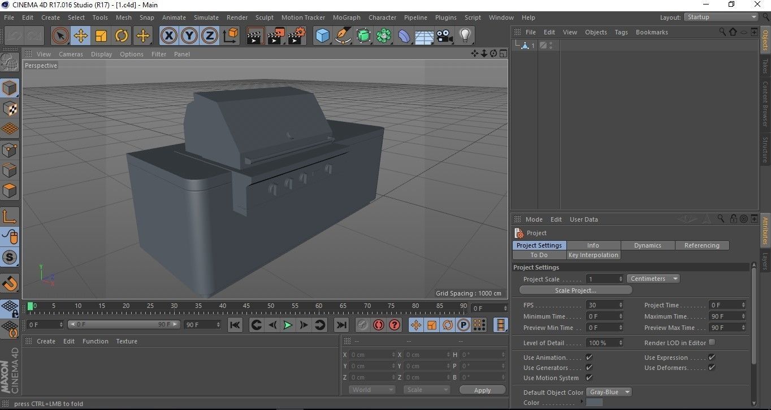
Task: Toggle Position keyframe recording
Action: (416, 325)
